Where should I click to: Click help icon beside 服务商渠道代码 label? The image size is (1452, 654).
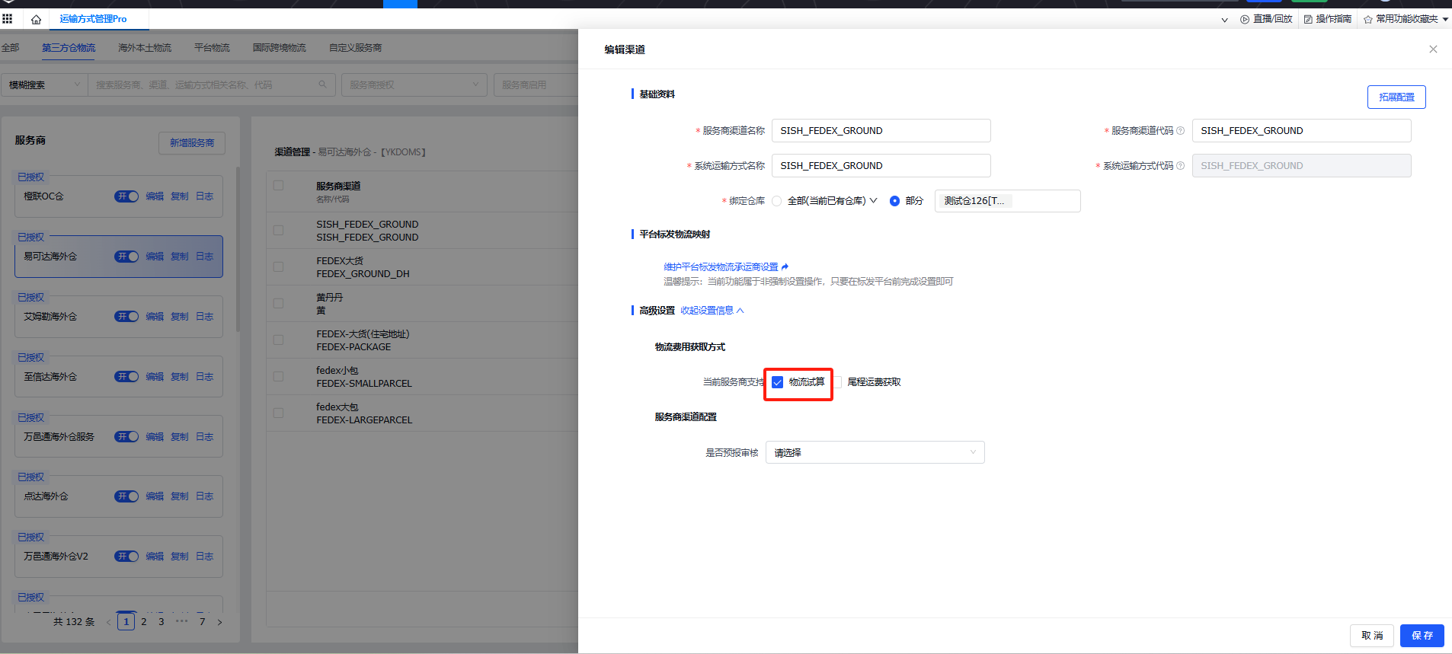click(1180, 131)
